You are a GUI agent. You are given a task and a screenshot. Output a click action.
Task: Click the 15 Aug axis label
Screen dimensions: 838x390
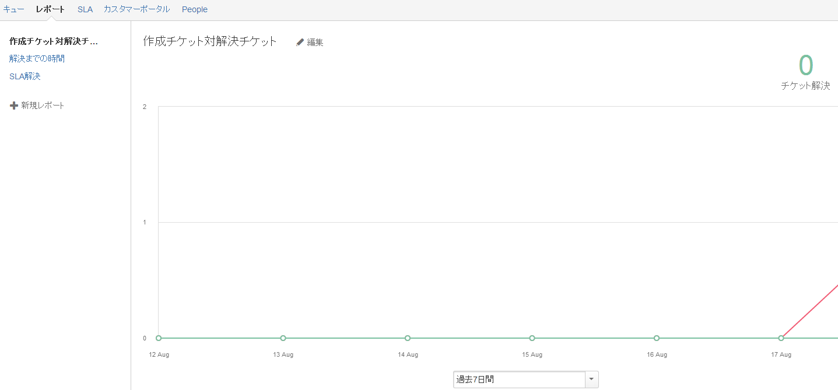(532, 354)
